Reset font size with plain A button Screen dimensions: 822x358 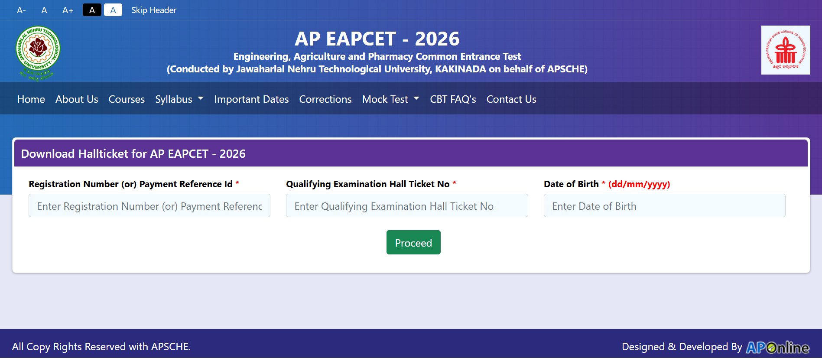pos(44,10)
